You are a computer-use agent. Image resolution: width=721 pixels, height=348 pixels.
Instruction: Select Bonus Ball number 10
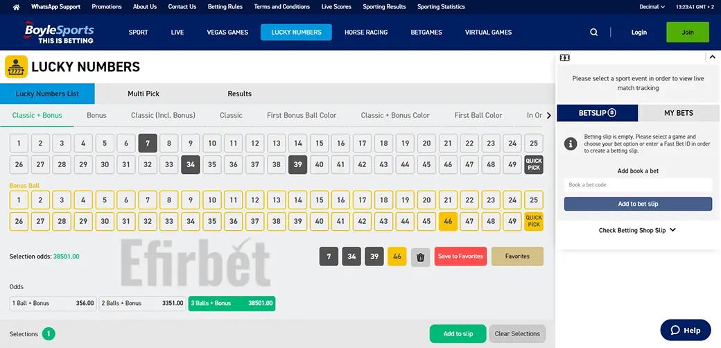pyautogui.click(x=212, y=200)
